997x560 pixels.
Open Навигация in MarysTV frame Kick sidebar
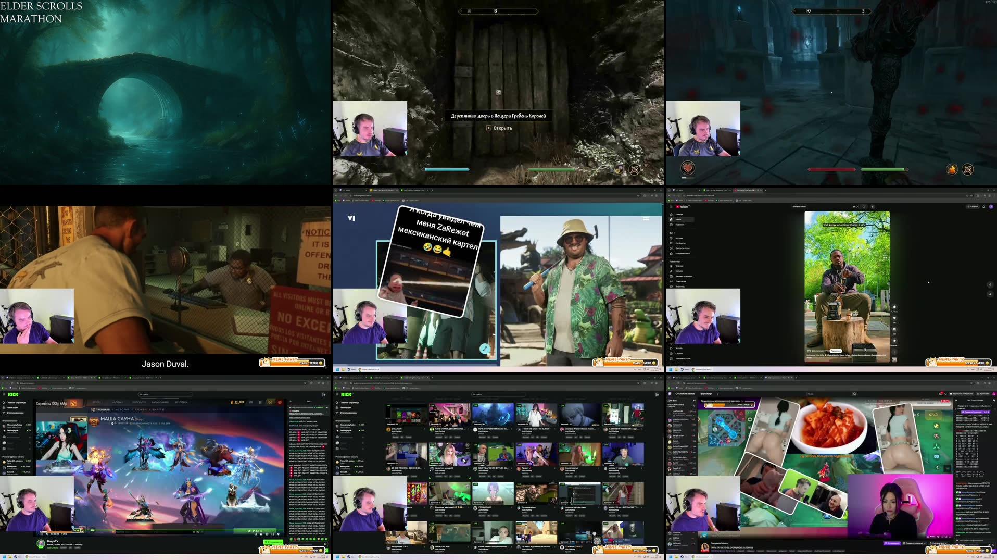point(12,407)
